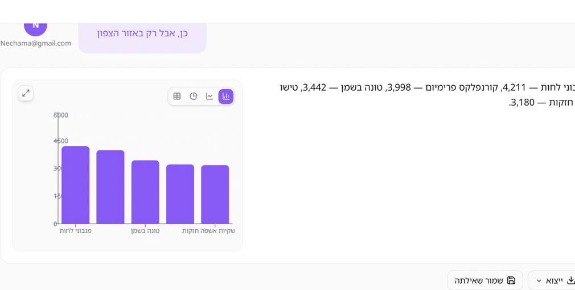Image resolution: width=575 pixels, height=290 pixels.
Task: Click the Nechama@gmail.com email label
Action: 36,43
